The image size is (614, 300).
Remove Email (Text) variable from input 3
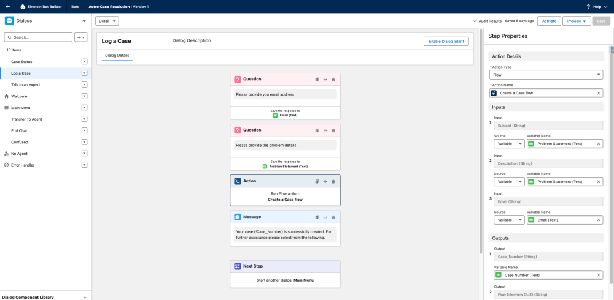pyautogui.click(x=599, y=220)
